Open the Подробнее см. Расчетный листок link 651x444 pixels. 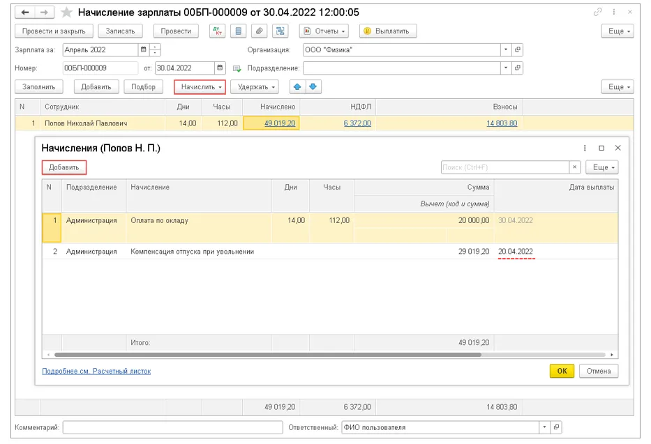[x=96, y=372]
